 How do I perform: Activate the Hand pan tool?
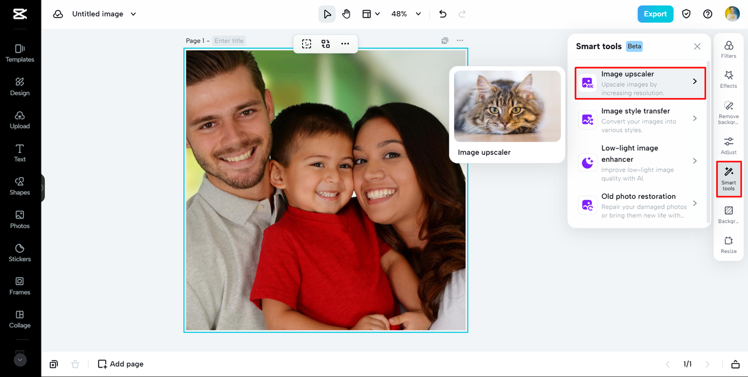coord(347,14)
